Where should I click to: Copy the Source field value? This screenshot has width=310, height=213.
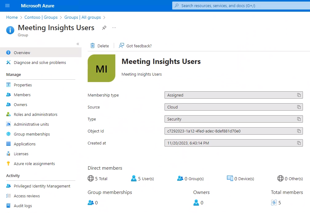coord(299,107)
